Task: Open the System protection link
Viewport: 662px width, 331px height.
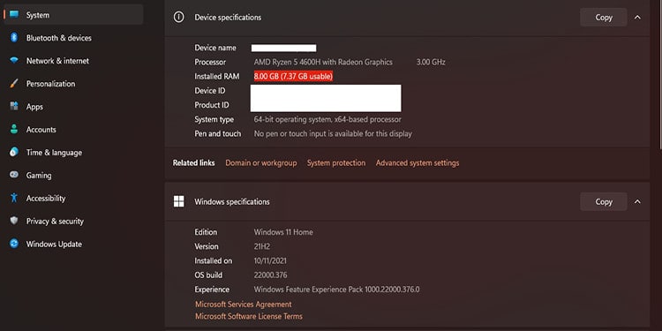Action: pyautogui.click(x=336, y=162)
